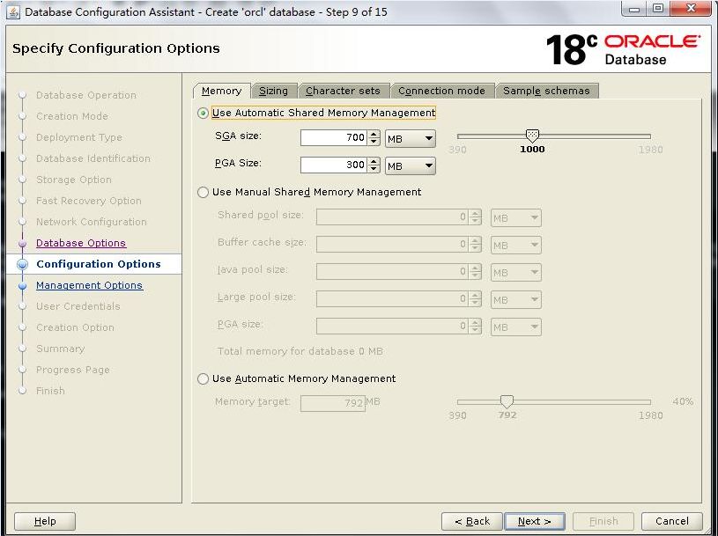The width and height of the screenshot is (718, 536).
Task: Click the SGA size input field
Action: pyautogui.click(x=333, y=137)
